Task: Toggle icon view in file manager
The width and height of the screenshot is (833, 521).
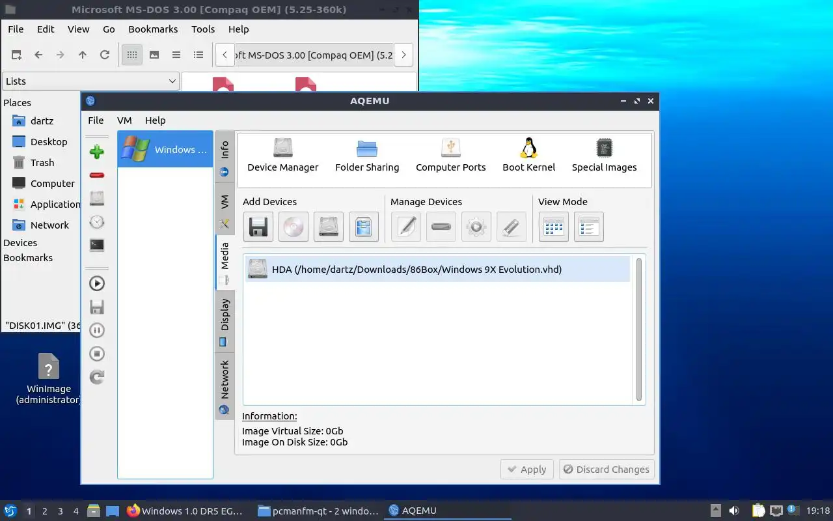Action: [132, 55]
